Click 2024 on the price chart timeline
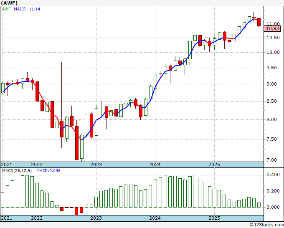 pos(155,165)
